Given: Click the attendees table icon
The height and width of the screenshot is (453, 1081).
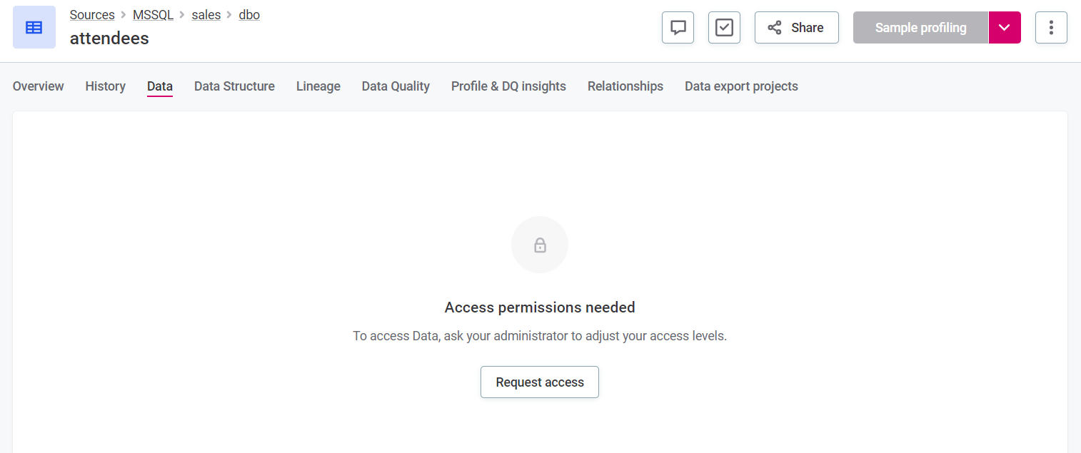Looking at the screenshot, I should click(34, 27).
